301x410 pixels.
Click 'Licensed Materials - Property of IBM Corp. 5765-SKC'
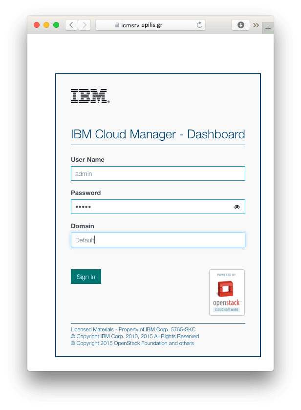click(x=133, y=329)
